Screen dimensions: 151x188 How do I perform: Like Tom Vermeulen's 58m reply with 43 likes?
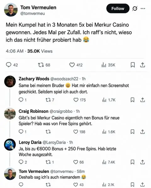pyautogui.click(x=78, y=185)
